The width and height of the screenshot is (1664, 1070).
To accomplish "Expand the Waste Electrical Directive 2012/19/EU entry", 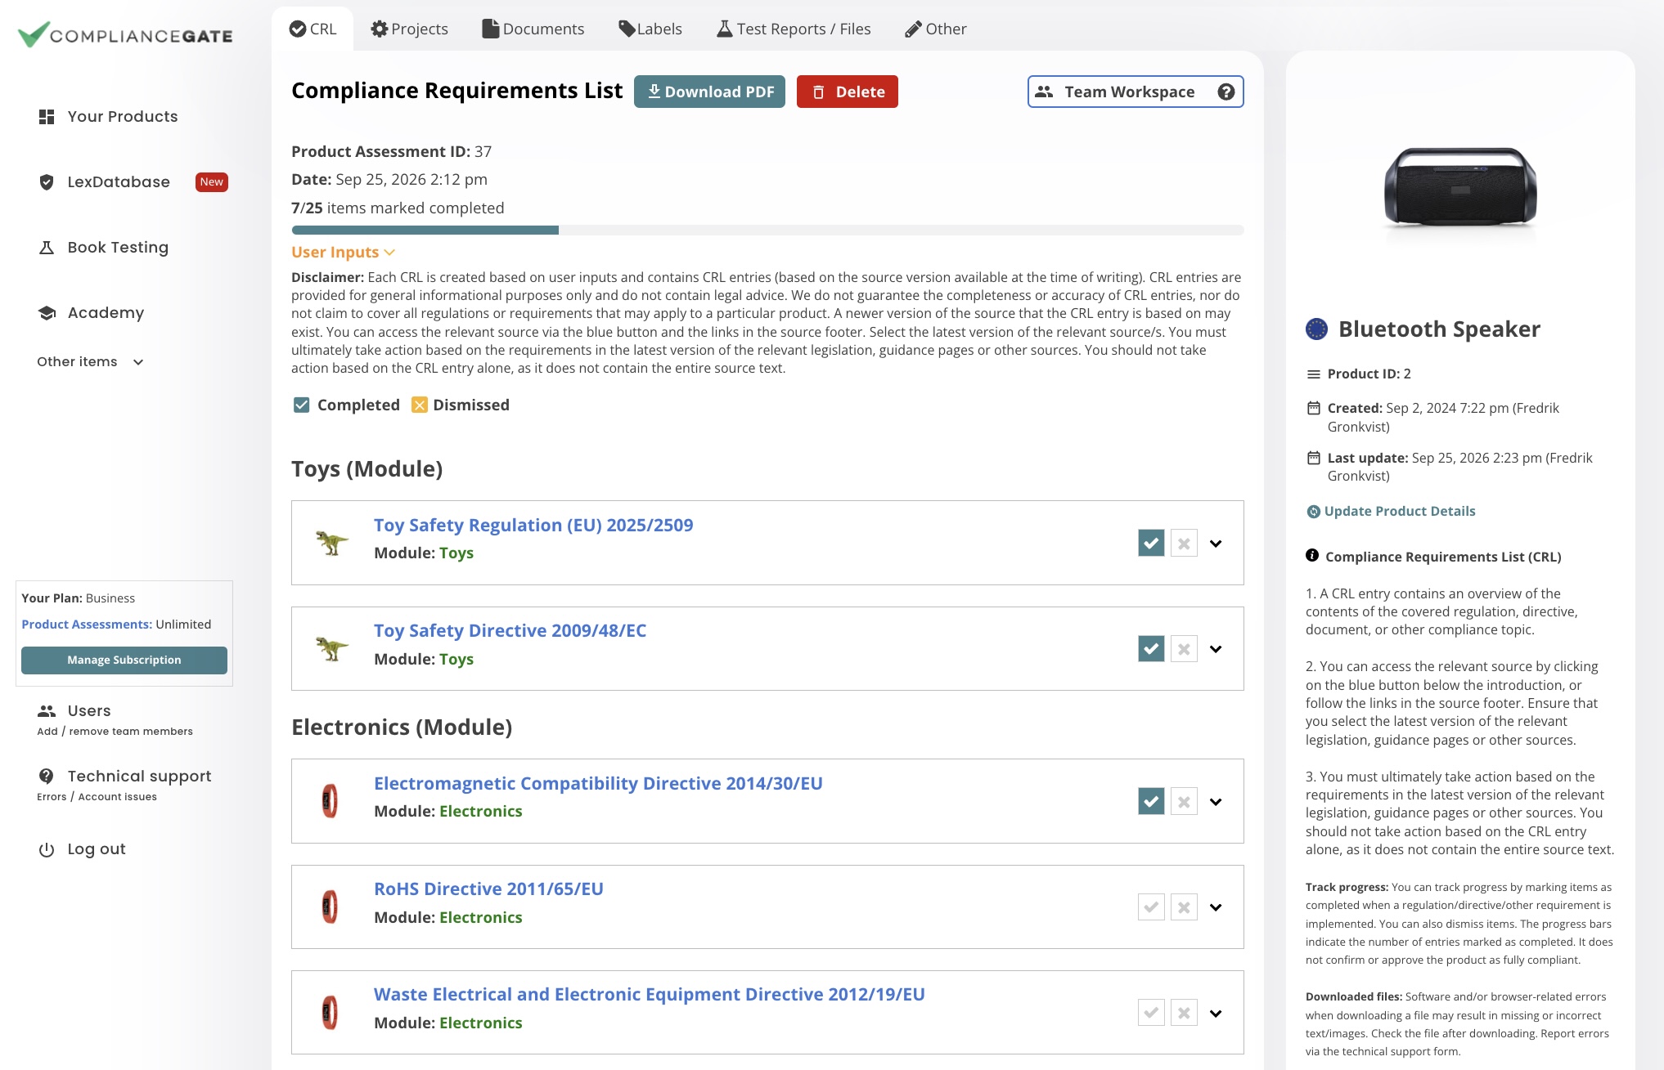I will (1216, 1014).
